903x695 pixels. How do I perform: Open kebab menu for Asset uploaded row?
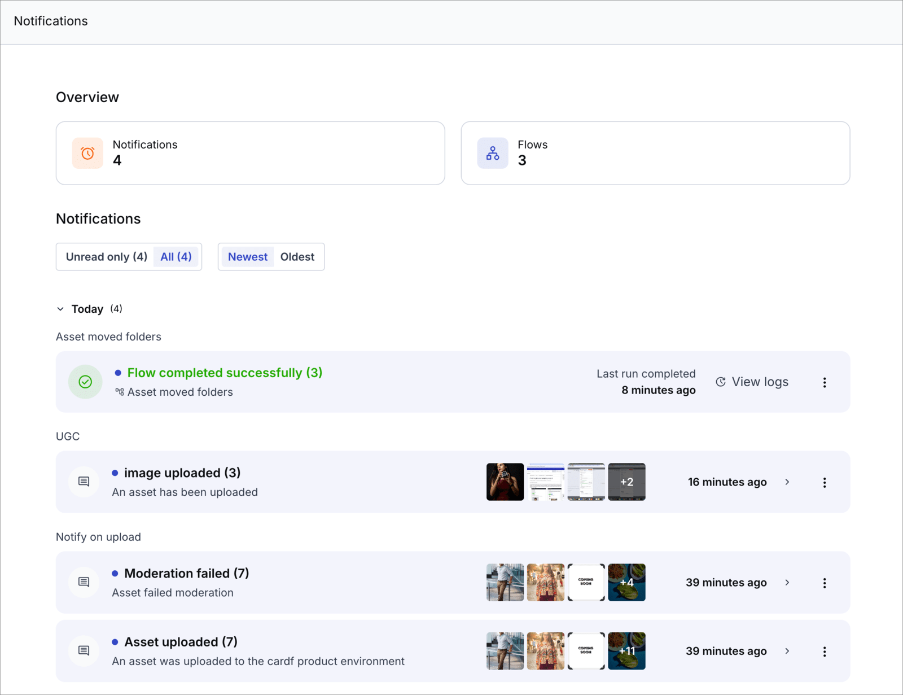click(825, 652)
